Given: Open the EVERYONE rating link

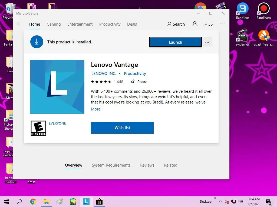Looking at the screenshot, I should click(x=57, y=123).
